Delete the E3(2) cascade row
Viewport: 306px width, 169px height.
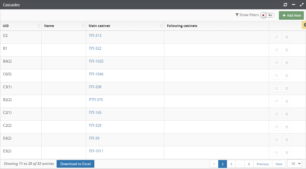click(287, 153)
